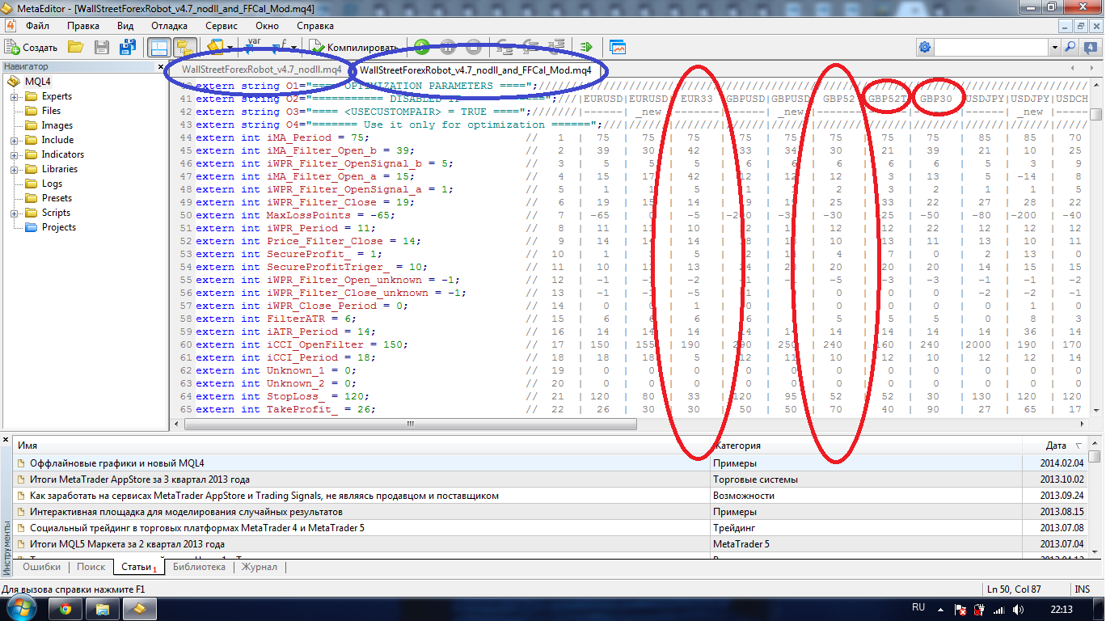
Task: Open article Оффлайновые графики и новый MQL4
Action: point(116,463)
